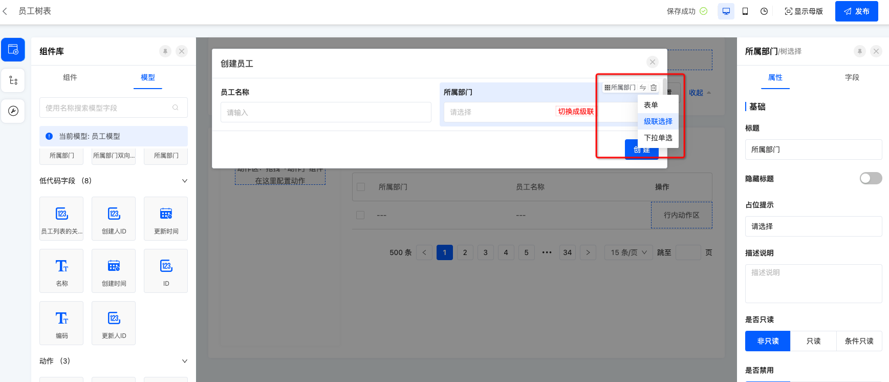Viewport: 889px width, 382px height.
Task: Click the 收起 collapse link
Action: [x=700, y=93]
